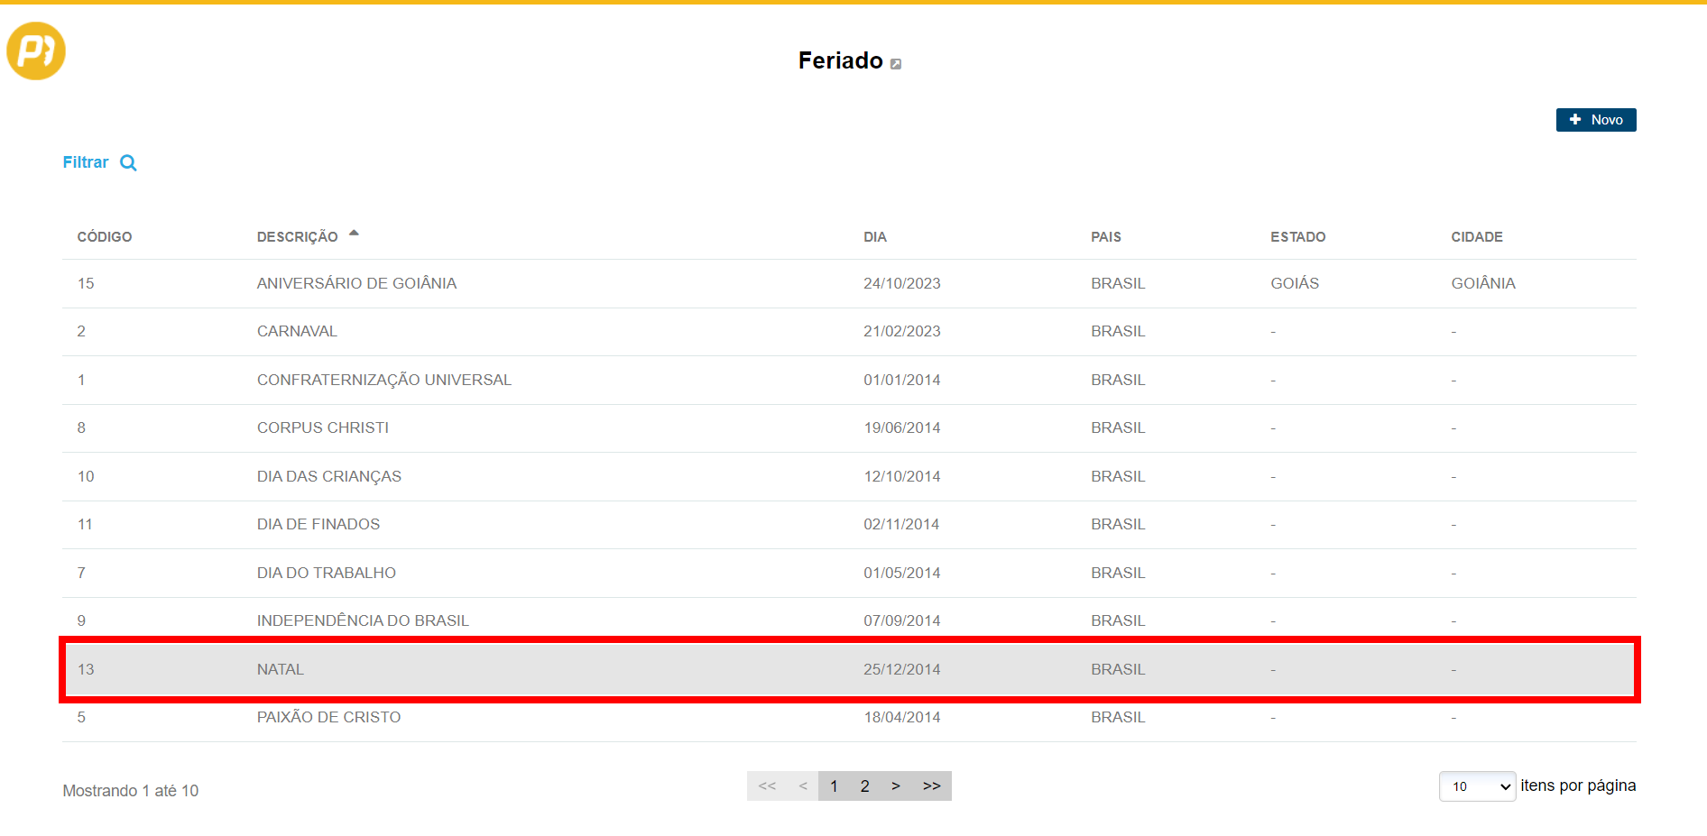Select current page 1 in pagination

pos(834,786)
